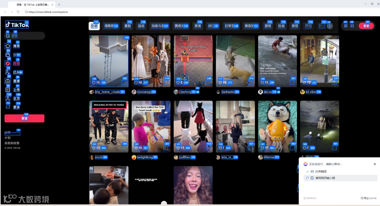This screenshot has height=206, width=380.
Task: Click heart icon on husky squid toy video
Action: pos(262,148)
